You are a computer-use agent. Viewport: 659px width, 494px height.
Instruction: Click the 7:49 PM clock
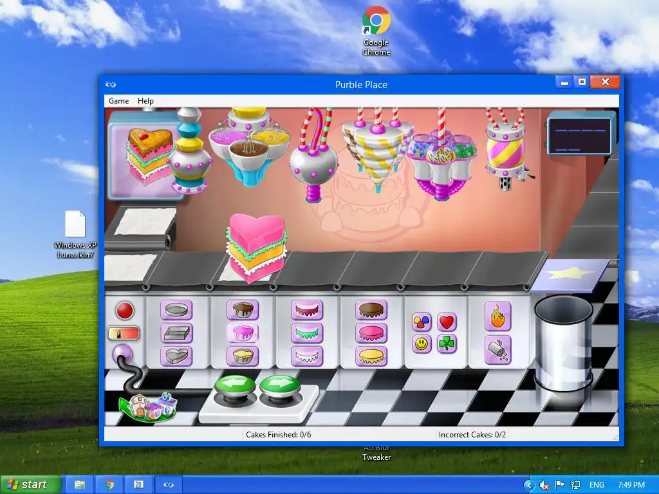(631, 485)
